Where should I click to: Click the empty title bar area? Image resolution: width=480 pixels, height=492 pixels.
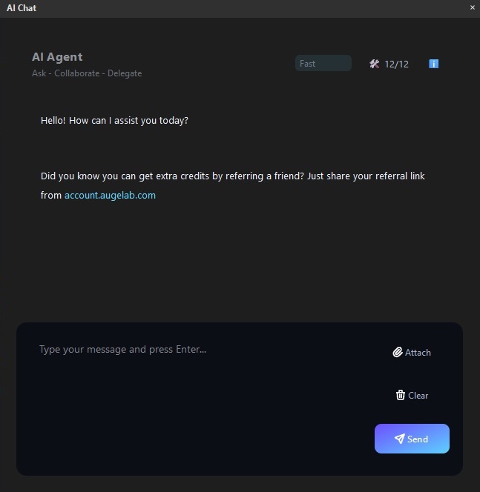[245, 8]
